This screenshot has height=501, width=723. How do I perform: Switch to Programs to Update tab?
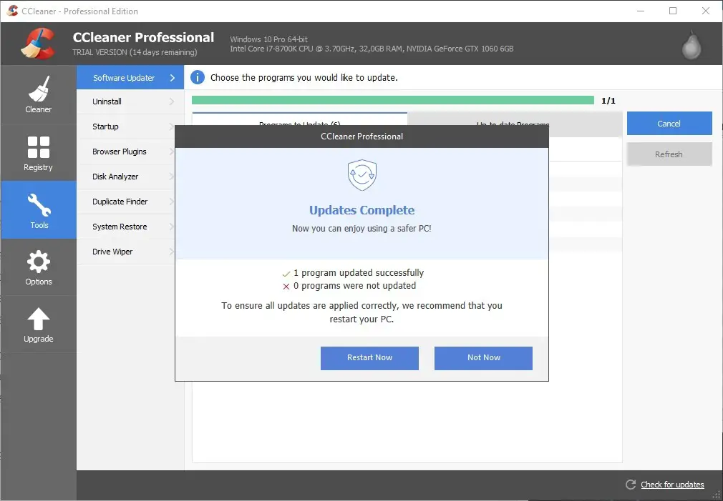pos(300,119)
